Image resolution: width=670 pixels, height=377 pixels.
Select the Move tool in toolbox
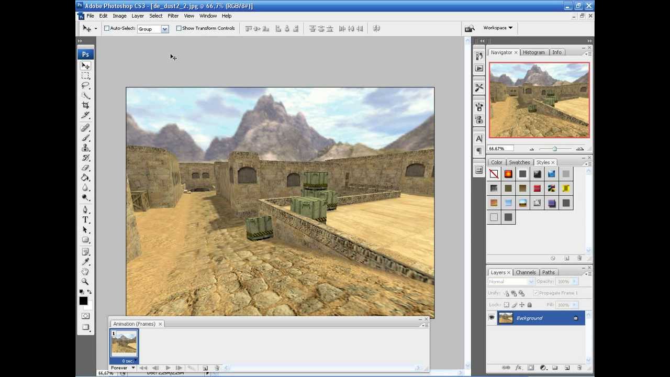tap(85, 66)
